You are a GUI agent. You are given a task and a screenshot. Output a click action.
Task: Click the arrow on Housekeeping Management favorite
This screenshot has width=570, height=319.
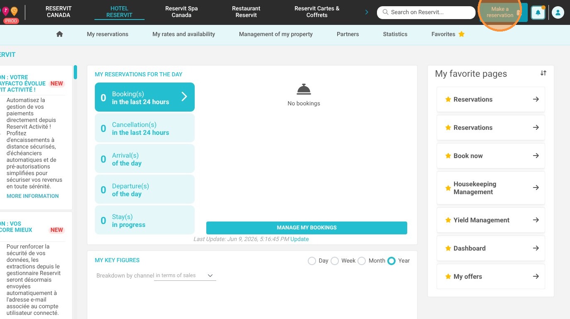tap(536, 188)
